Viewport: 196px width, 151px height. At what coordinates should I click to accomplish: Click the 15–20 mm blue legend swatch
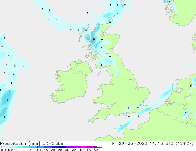click(48, 147)
